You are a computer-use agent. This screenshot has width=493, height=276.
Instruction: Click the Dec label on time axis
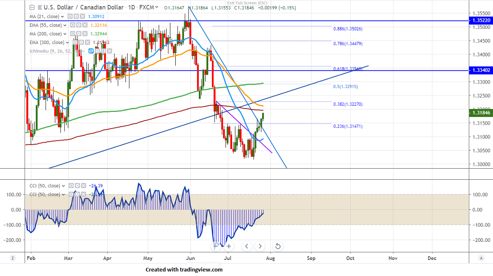coord(432,258)
